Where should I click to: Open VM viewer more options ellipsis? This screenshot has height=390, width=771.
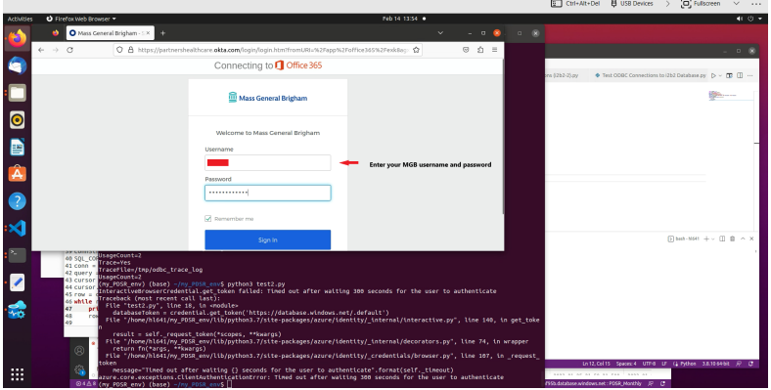point(756,4)
